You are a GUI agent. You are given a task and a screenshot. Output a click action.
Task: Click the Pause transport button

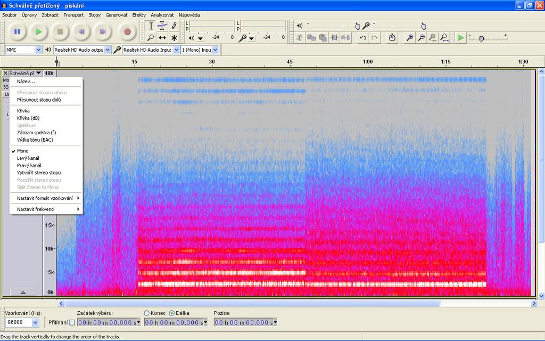[x=17, y=31]
